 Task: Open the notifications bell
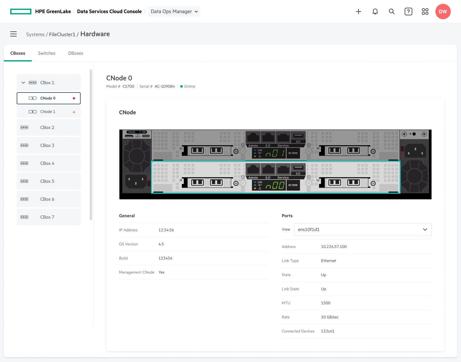(375, 12)
